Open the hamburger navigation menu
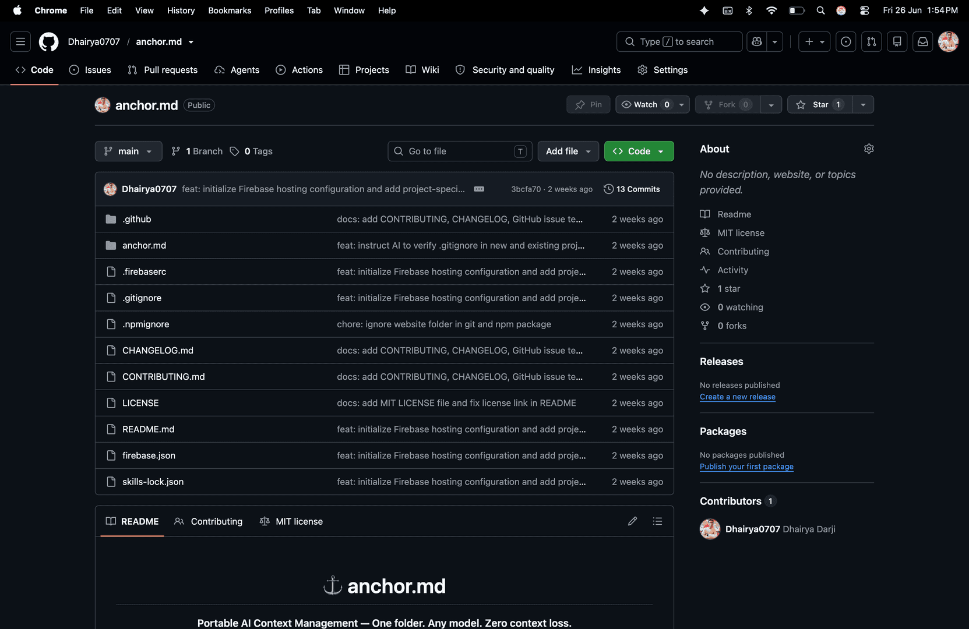Screen dimensions: 969x629 pos(20,42)
